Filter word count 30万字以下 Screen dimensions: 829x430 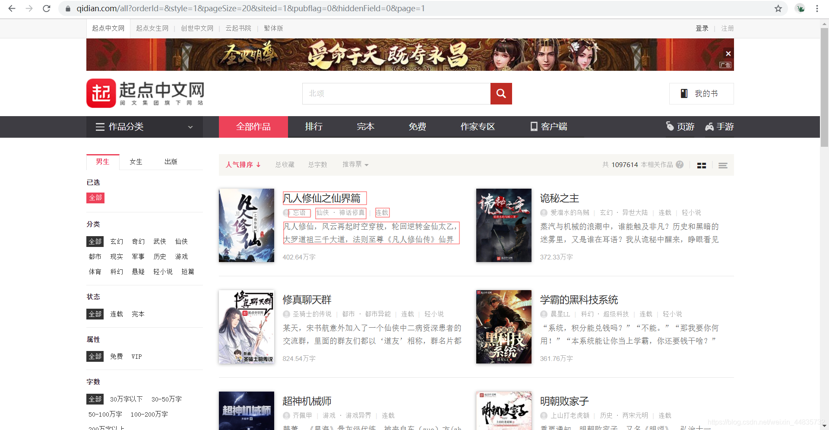coord(126,399)
